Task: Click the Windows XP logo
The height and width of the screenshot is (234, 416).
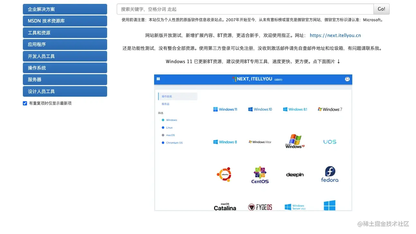Action: click(295, 141)
